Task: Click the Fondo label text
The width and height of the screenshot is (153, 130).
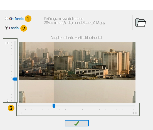Action: (x=14, y=28)
